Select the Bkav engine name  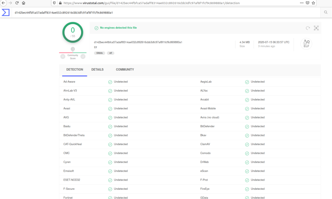[x=203, y=135]
